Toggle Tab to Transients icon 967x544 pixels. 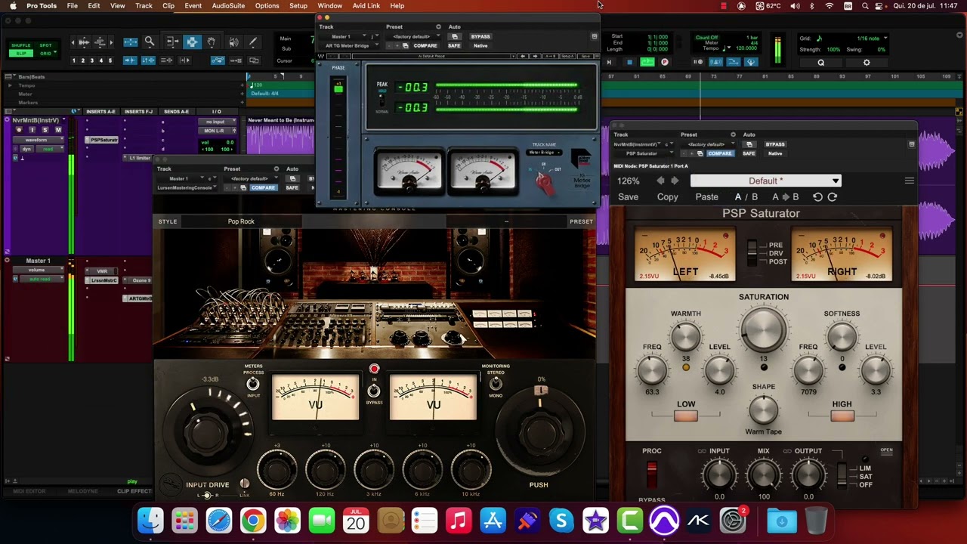(x=130, y=60)
